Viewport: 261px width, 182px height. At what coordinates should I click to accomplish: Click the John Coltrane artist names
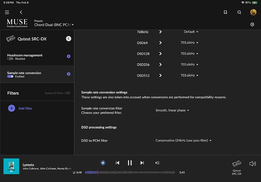47,168
